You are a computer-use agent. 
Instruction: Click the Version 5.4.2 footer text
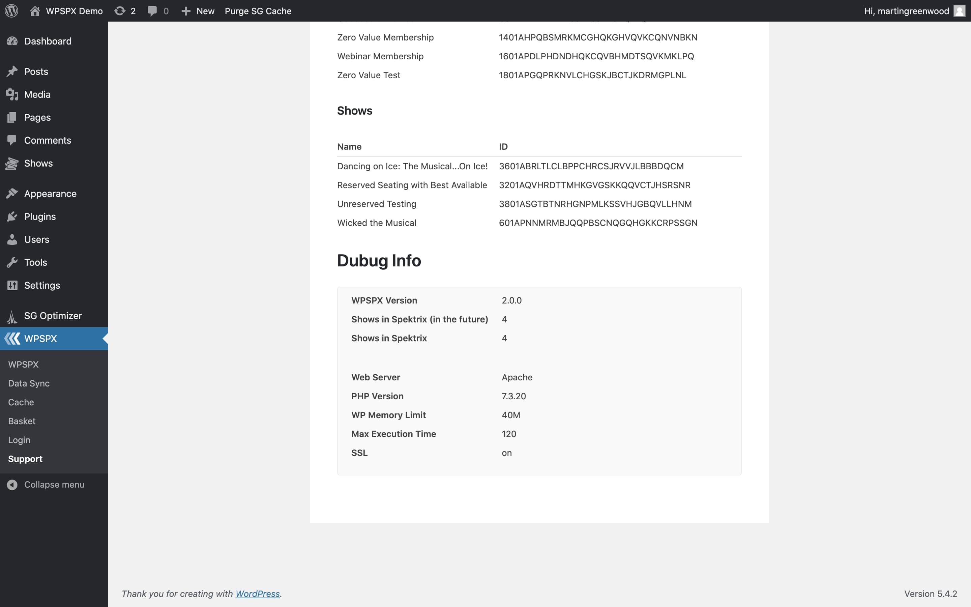pos(931,594)
